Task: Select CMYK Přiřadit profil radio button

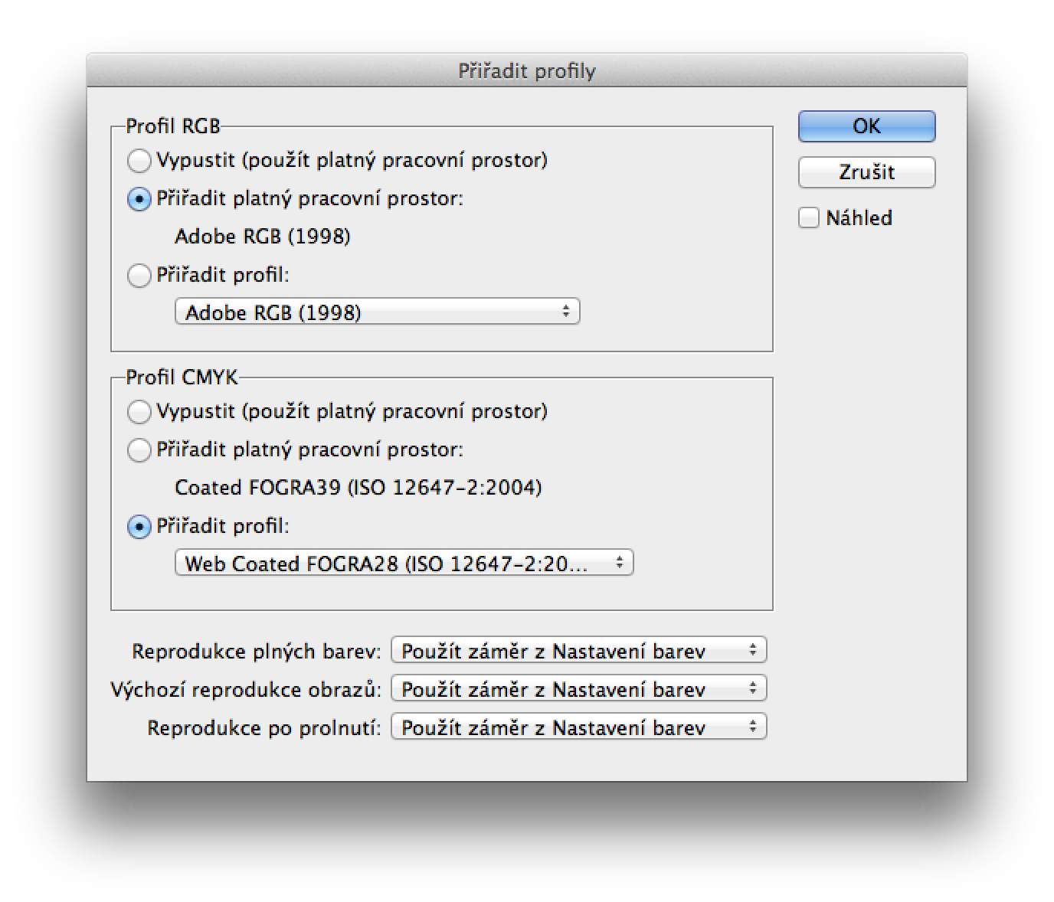Action: 139,527
